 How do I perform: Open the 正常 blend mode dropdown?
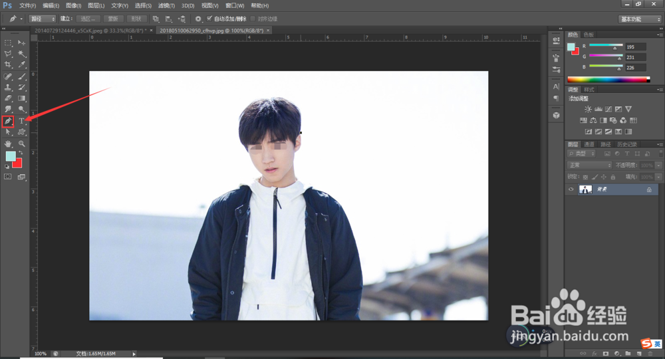click(x=589, y=166)
